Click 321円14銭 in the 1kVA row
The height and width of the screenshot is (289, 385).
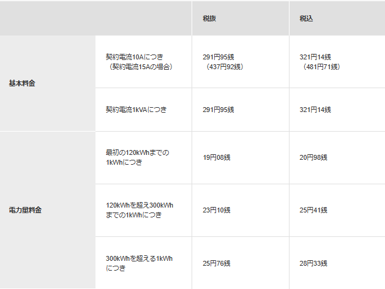[x=315, y=110]
